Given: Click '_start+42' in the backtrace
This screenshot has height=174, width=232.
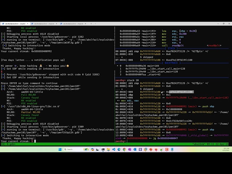Looking at the screenshot, I should click(154, 75).
